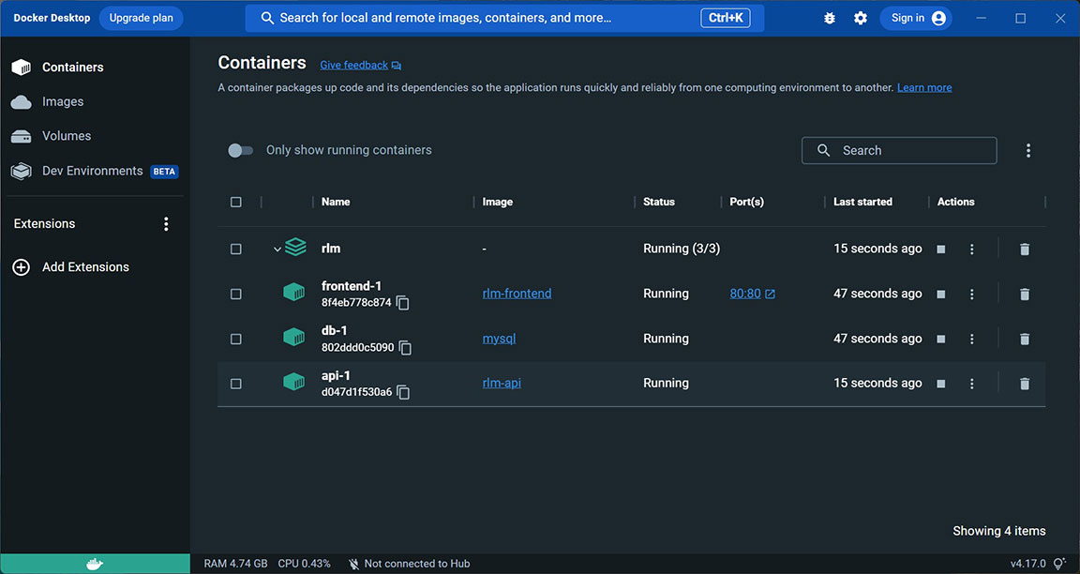Click the v4.17.0 version label
Viewport: 1080px width, 574px height.
point(1027,564)
